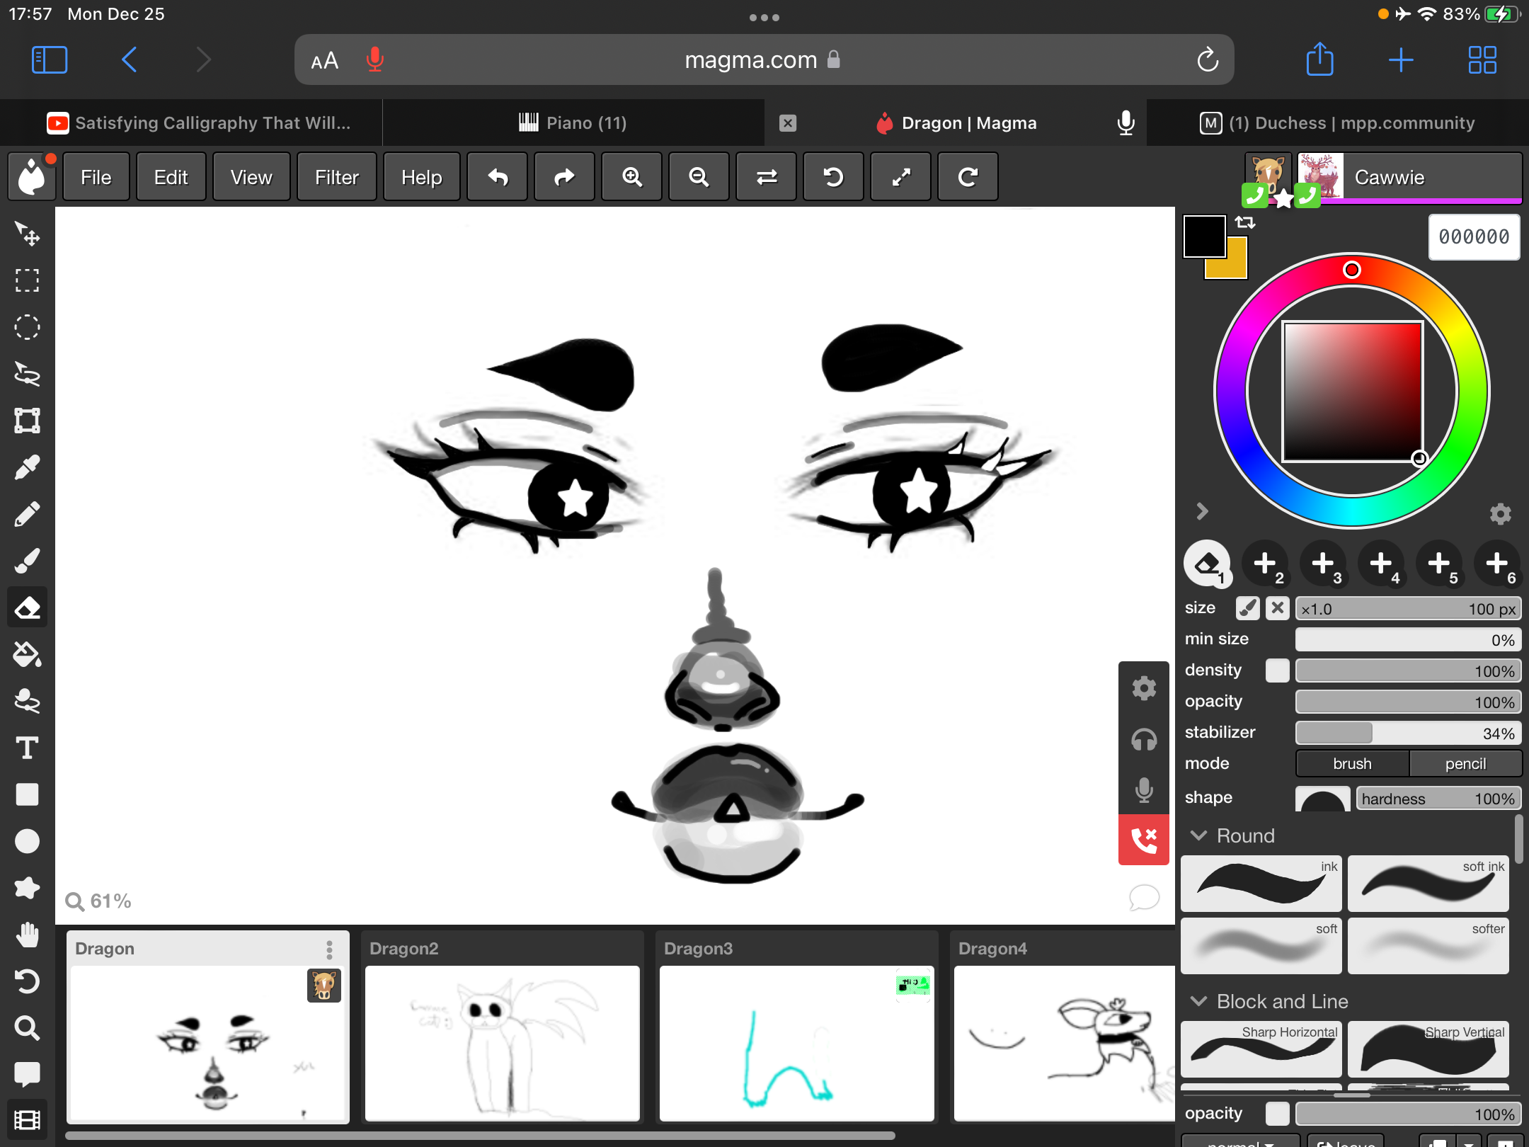The height and width of the screenshot is (1147, 1529).
Task: Open the Dragon artboard options menu
Action: pos(329,949)
